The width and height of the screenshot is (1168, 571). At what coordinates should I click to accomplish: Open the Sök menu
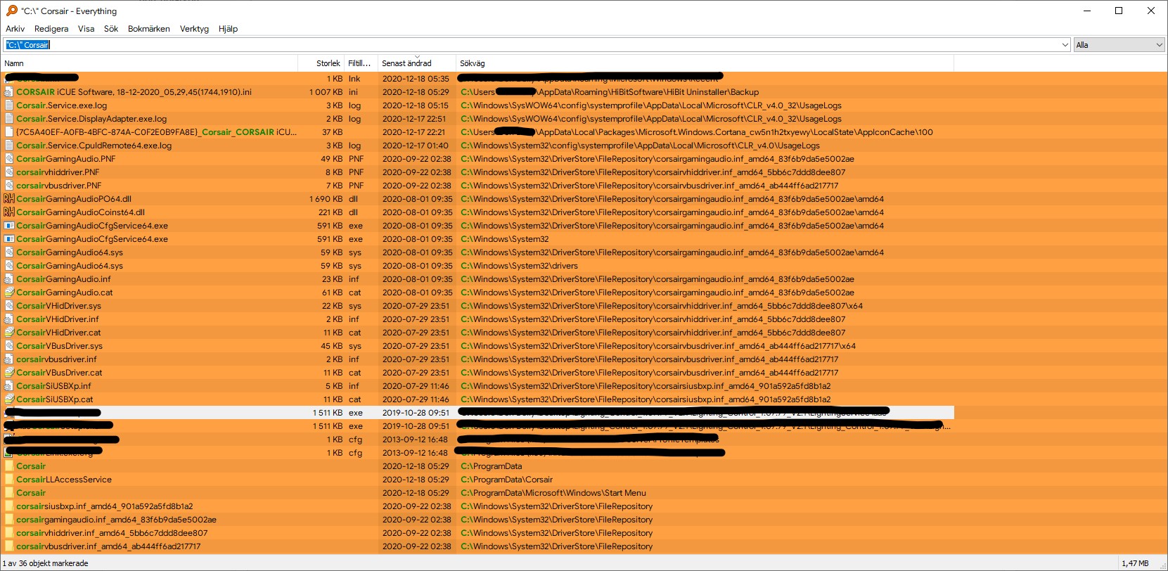click(111, 29)
